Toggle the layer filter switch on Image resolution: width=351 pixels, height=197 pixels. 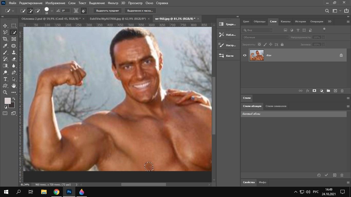click(x=324, y=29)
